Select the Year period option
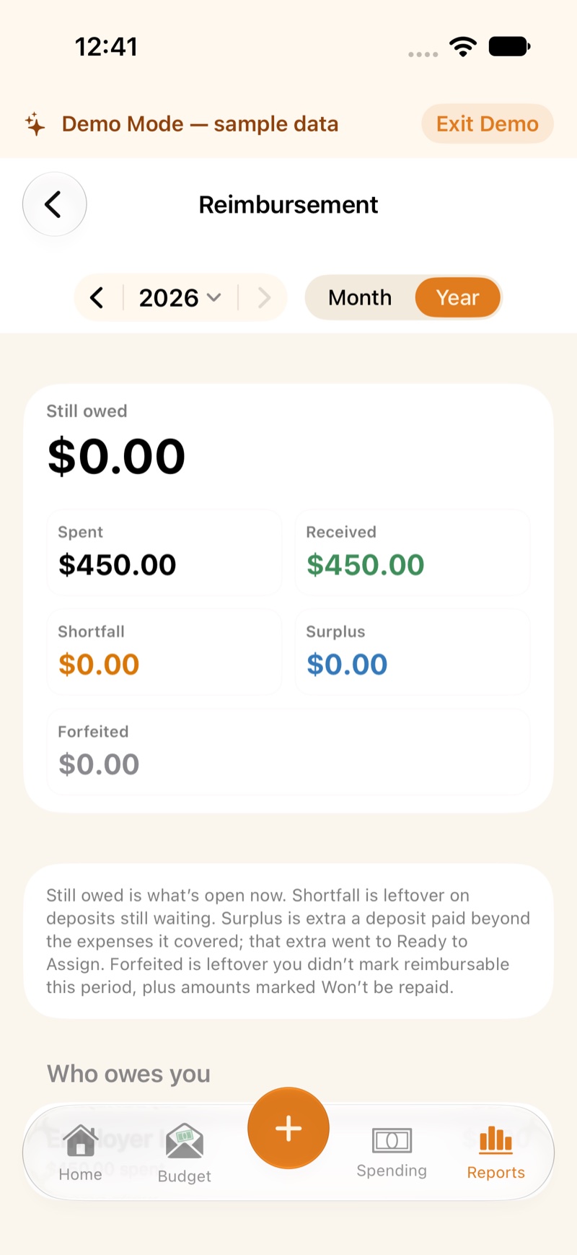Viewport: 577px width, 1255px height. pyautogui.click(x=457, y=297)
